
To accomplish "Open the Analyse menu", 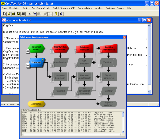I will coord(99,8).
